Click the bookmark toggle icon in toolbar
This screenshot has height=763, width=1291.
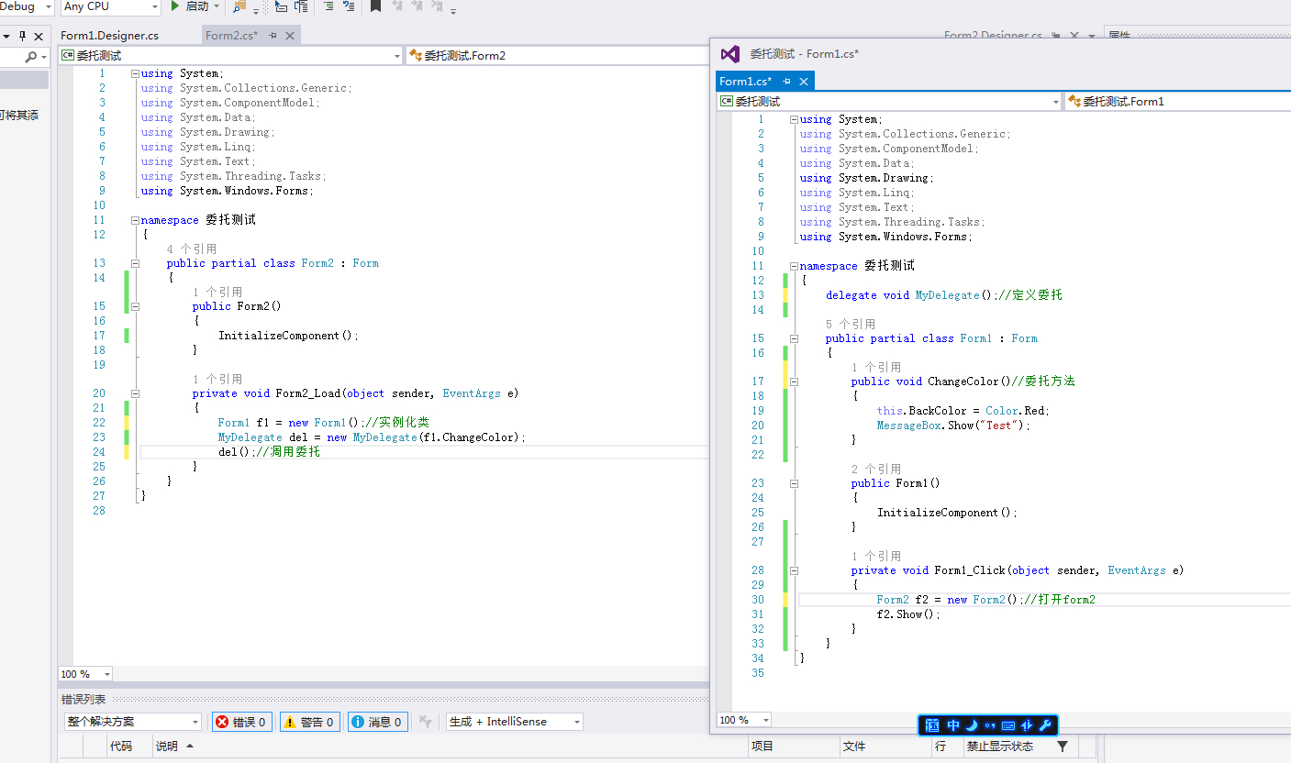375,6
